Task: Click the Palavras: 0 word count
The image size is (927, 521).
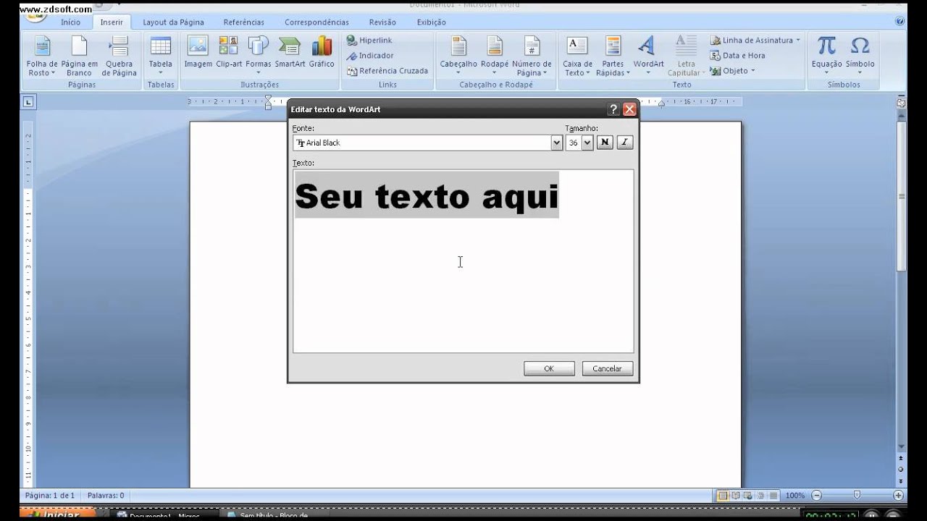Action: 106,496
